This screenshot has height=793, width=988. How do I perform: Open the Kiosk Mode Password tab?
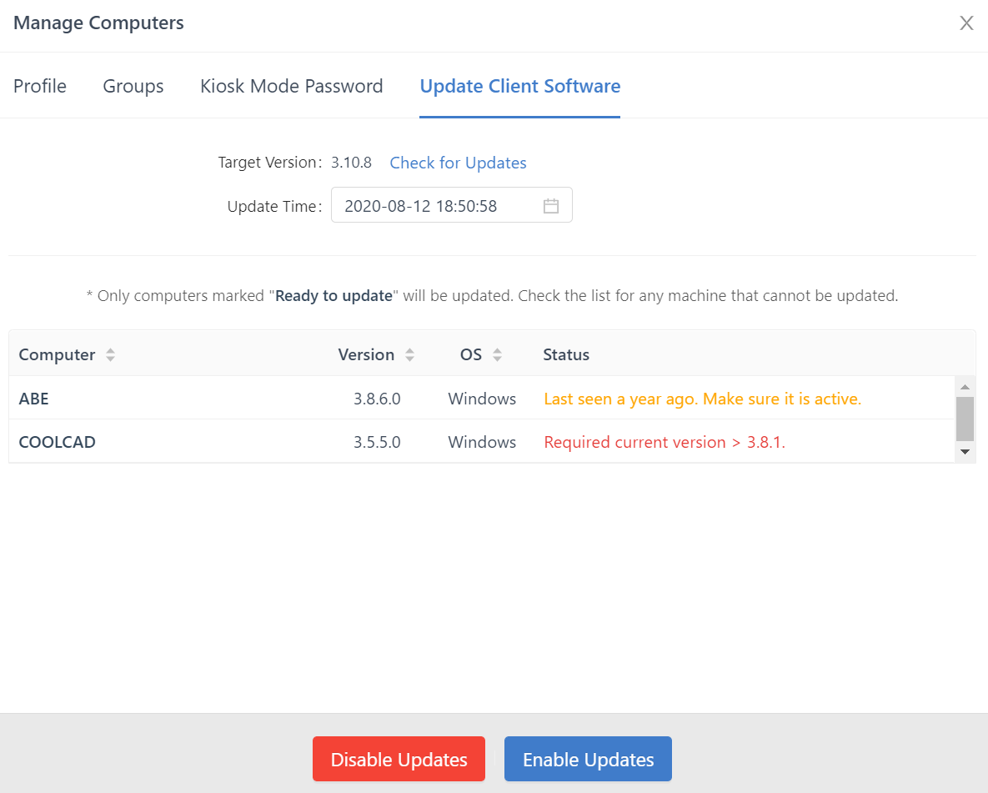tap(291, 86)
